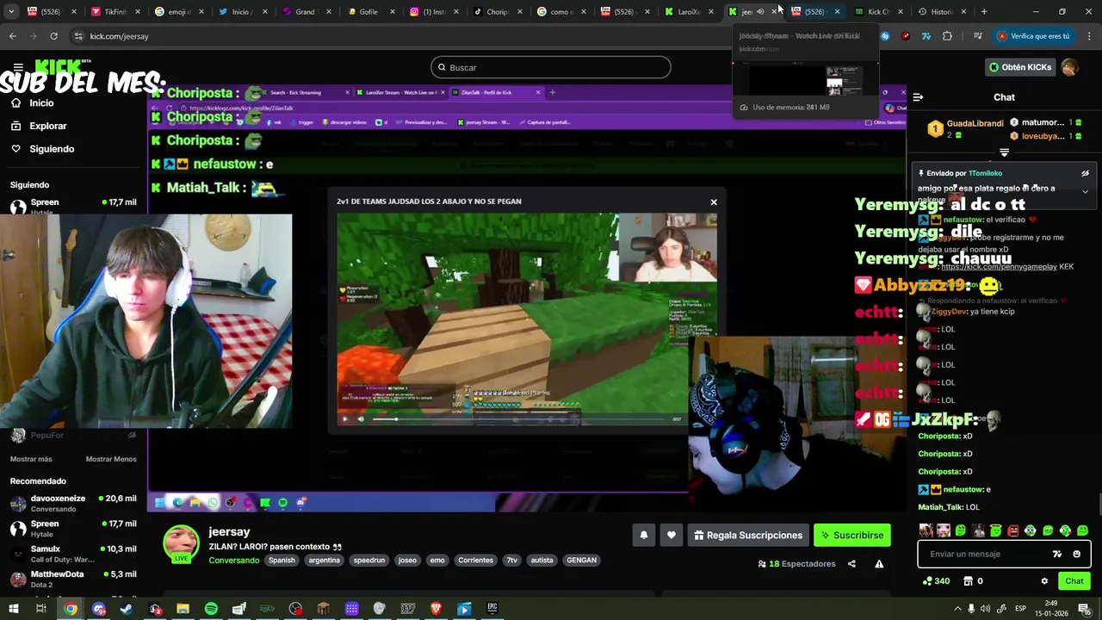Open Spotify from the taskbar
The width and height of the screenshot is (1102, 620).
click(x=211, y=609)
